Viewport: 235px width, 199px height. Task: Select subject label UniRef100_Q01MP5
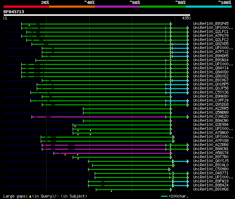(211, 84)
